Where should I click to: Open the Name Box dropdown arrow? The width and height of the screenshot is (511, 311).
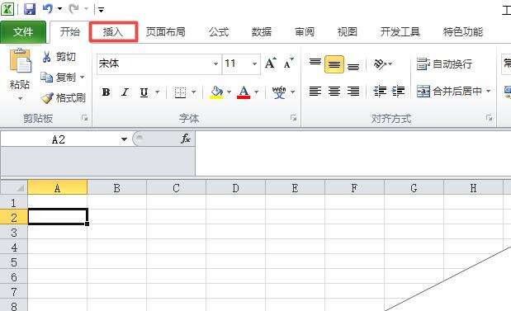click(x=124, y=139)
